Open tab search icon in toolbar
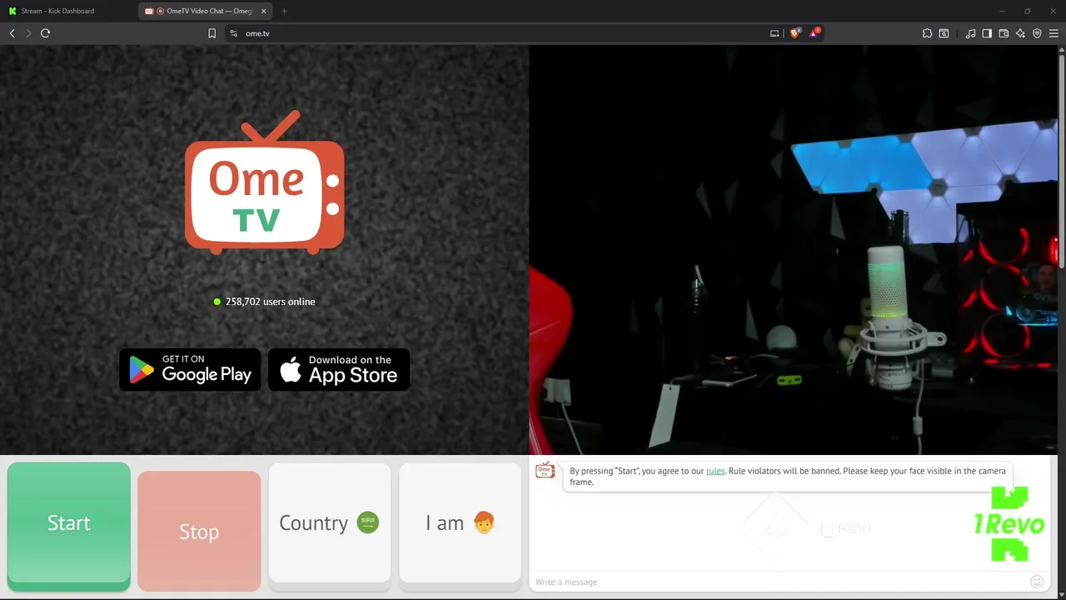Image resolution: width=1066 pixels, height=600 pixels. click(x=944, y=33)
